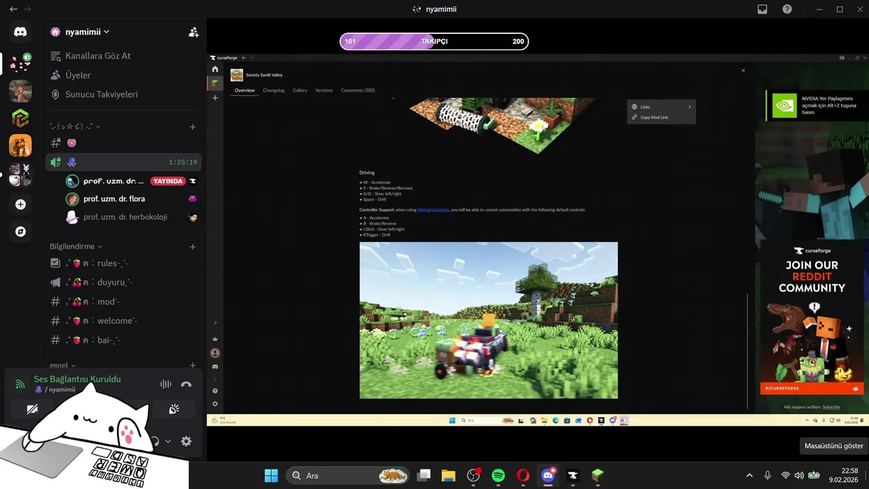Toggle deafen headphones icon
Screen dimensions: 869x489
[155, 441]
